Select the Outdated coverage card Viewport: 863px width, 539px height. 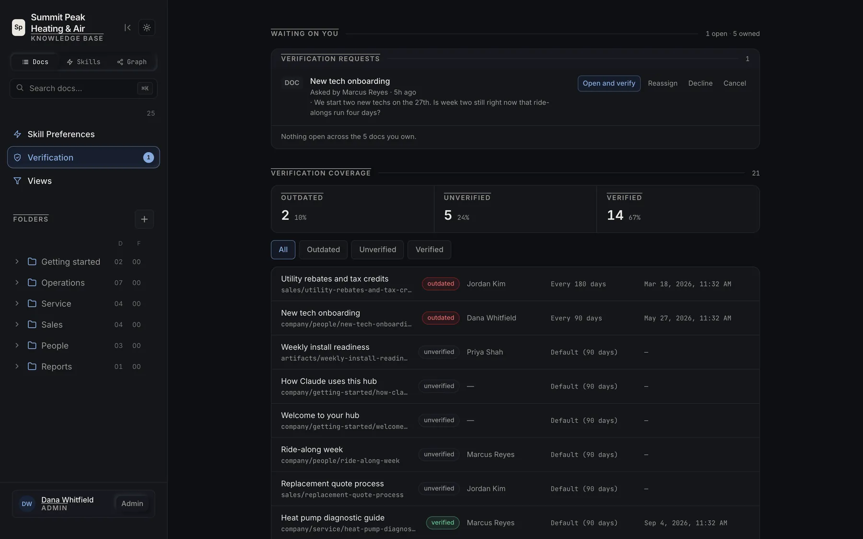(x=352, y=209)
